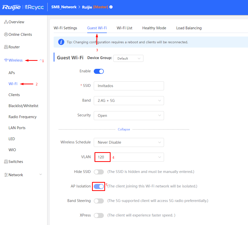The width and height of the screenshot is (248, 225).
Task: Turn off the Guest Wi-Fi Enable switch
Action: point(99,71)
